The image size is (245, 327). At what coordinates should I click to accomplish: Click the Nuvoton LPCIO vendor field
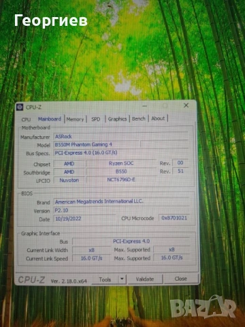[69, 181]
